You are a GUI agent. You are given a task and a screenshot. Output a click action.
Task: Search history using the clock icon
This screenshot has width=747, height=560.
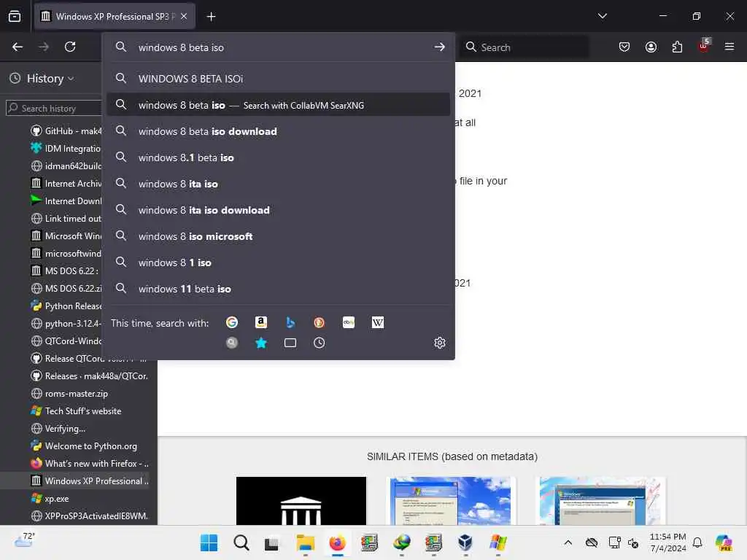tap(320, 343)
